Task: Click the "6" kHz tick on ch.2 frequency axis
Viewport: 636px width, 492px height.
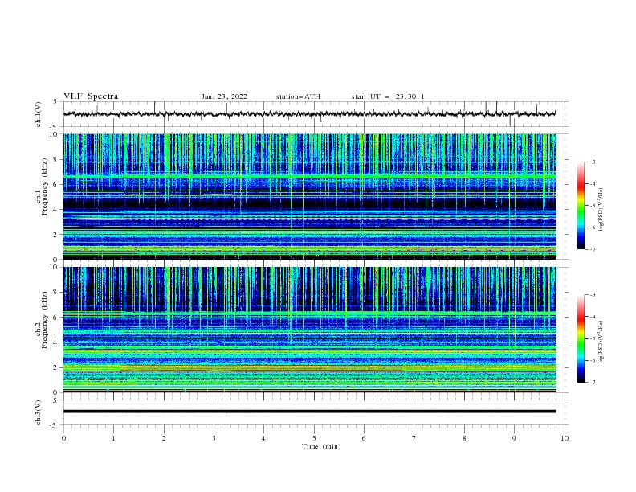Action: point(56,318)
